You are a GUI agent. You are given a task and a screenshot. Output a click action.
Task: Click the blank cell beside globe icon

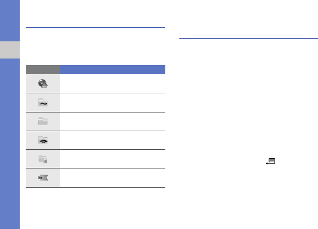click(112, 84)
